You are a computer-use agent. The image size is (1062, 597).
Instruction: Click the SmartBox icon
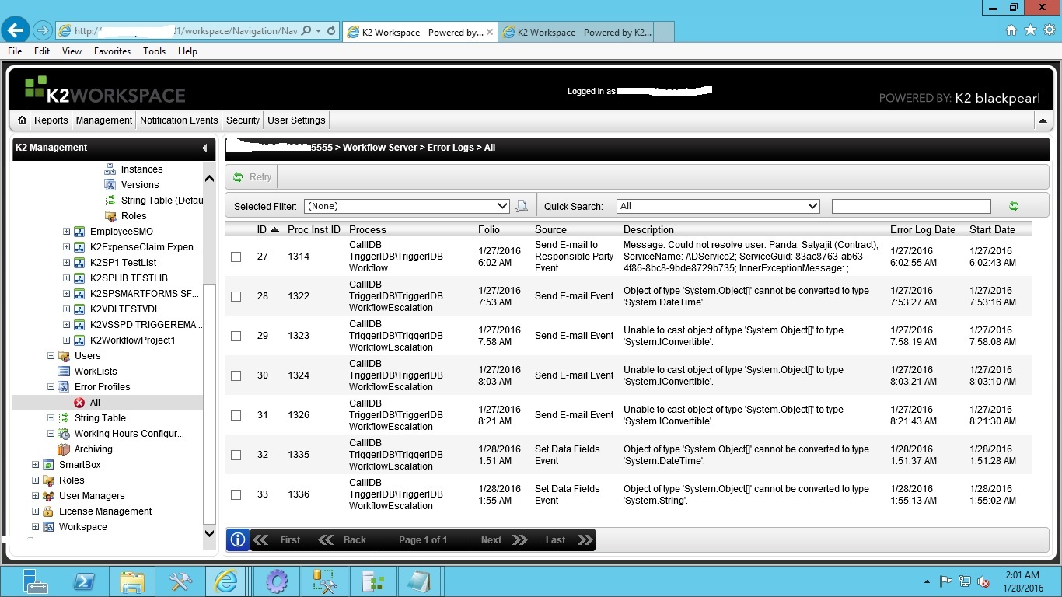pyautogui.click(x=48, y=465)
